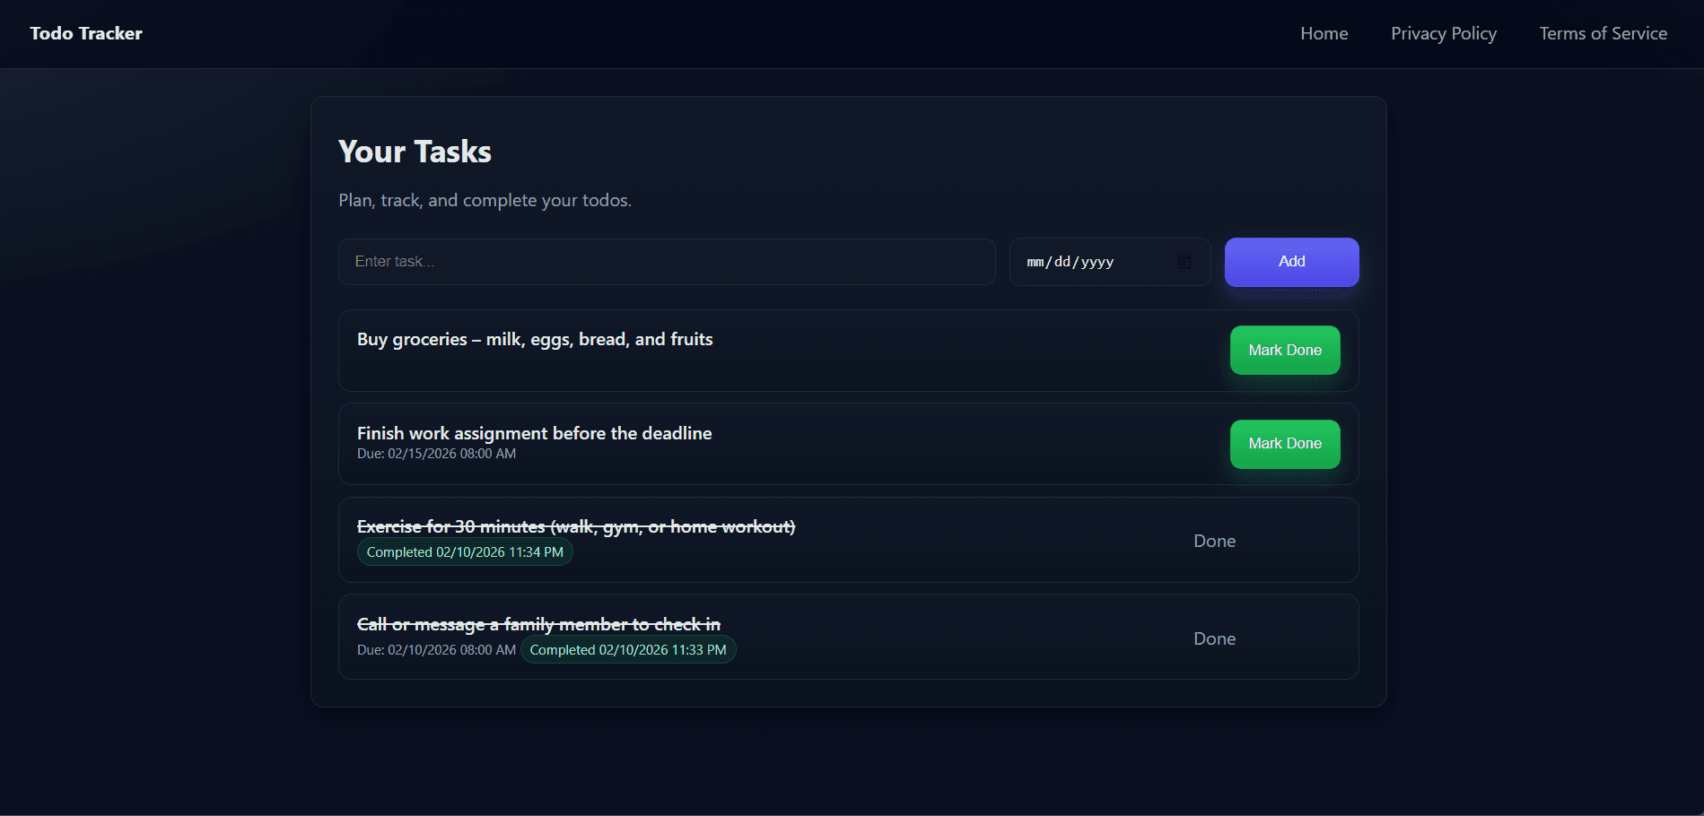Open the Privacy Policy page
This screenshot has height=816, width=1704.
(1443, 33)
